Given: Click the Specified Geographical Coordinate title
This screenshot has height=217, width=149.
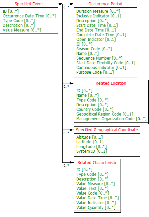Looking at the screenshot, I should (107, 130).
